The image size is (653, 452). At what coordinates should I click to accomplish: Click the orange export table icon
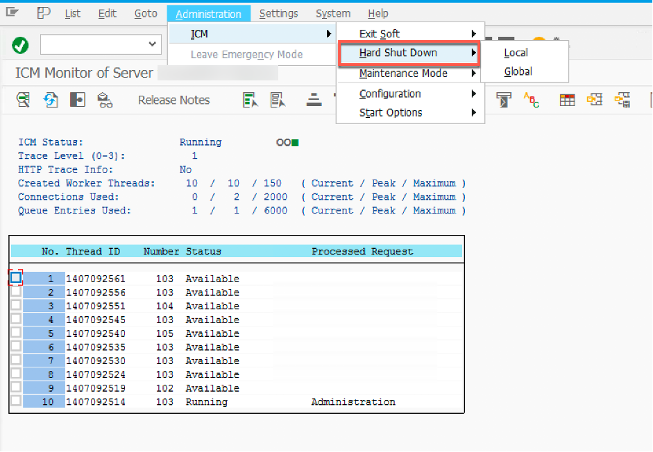click(595, 99)
